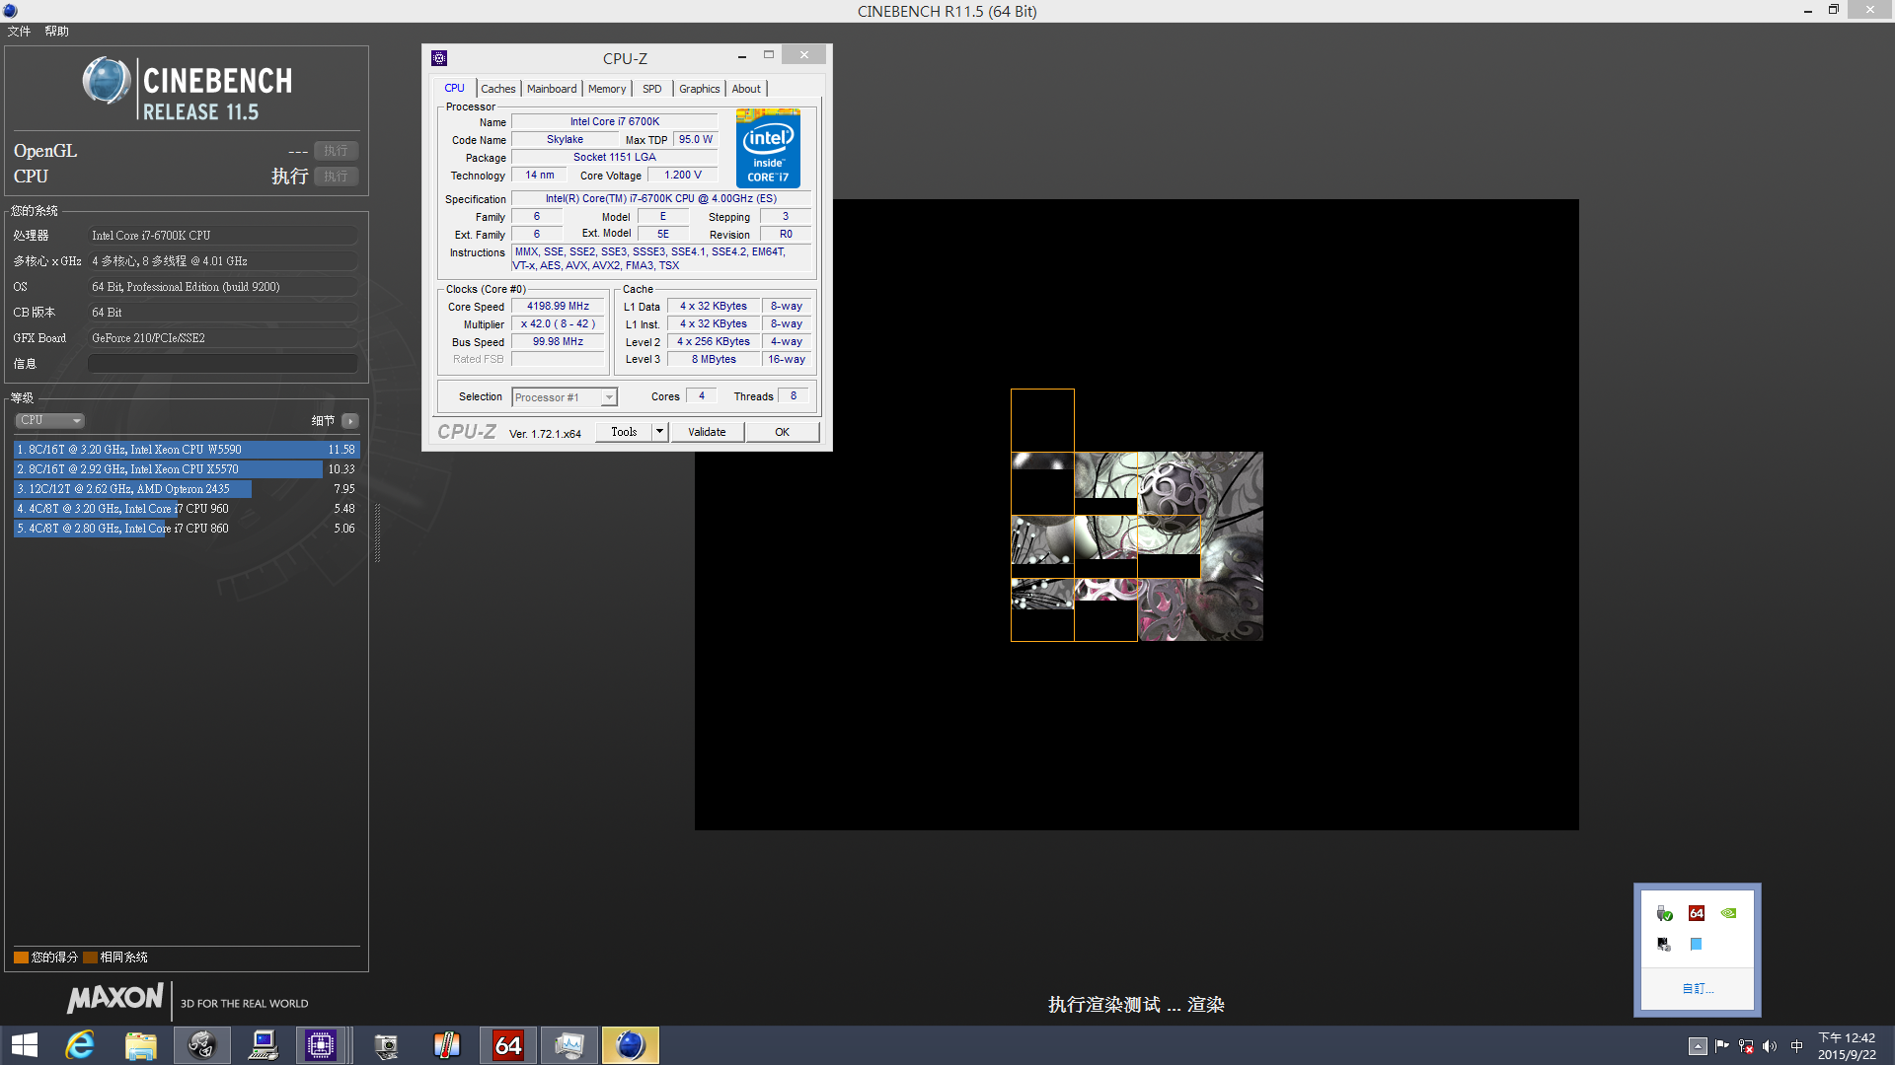Open the CPU-Z icon in taskbar
1895x1065 pixels.
click(321, 1045)
